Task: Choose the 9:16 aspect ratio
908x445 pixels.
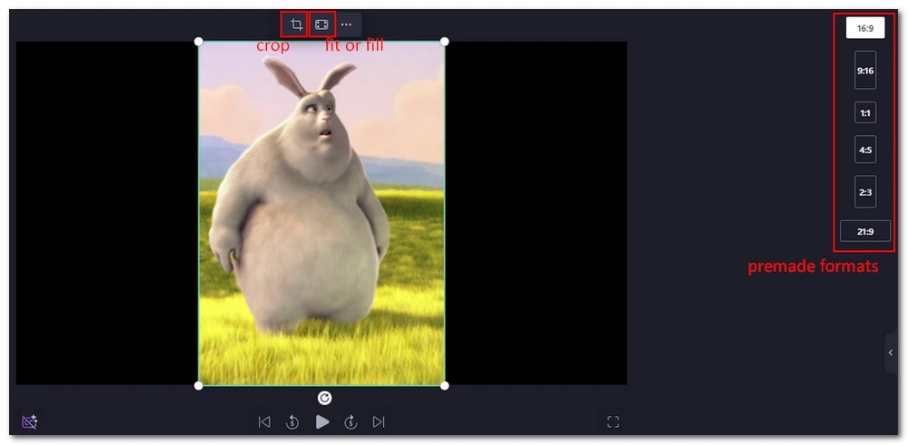Action: (865, 70)
